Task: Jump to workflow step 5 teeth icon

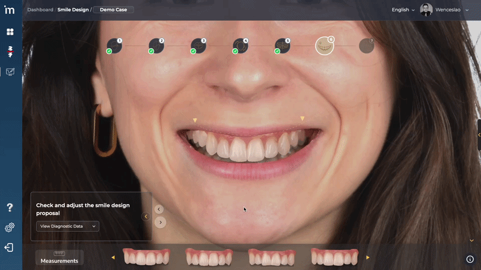Action: tap(283, 46)
